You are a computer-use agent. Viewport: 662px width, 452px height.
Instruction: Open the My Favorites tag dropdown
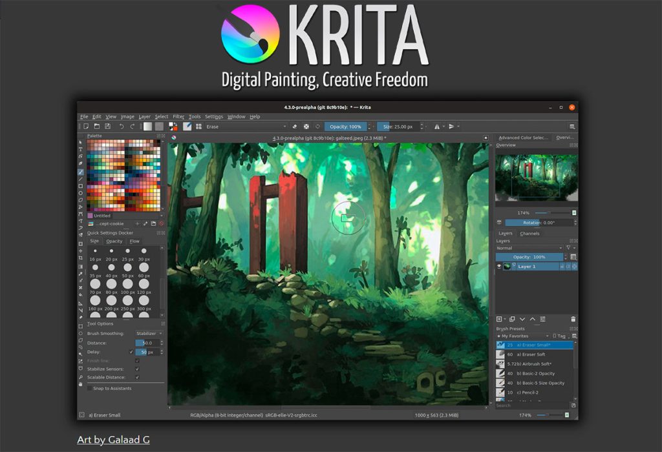click(522, 336)
